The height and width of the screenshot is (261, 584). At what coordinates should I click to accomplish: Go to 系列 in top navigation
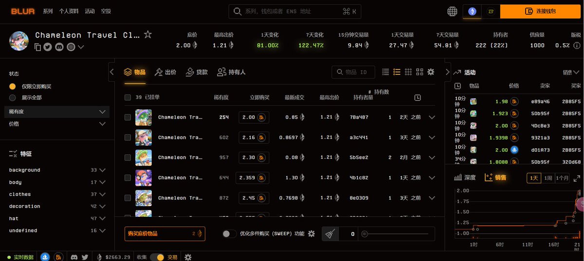pos(48,11)
